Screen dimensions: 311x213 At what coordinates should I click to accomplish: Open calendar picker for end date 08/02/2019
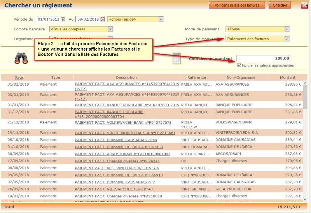click(x=102, y=19)
